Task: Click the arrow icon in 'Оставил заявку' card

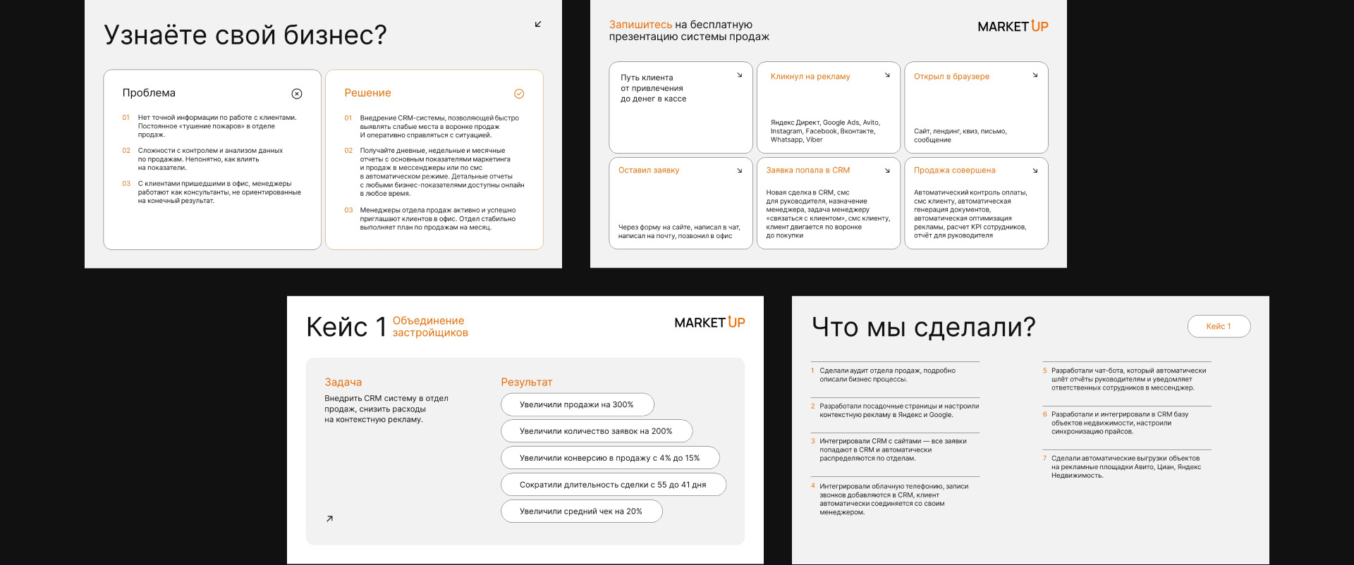Action: [x=740, y=170]
